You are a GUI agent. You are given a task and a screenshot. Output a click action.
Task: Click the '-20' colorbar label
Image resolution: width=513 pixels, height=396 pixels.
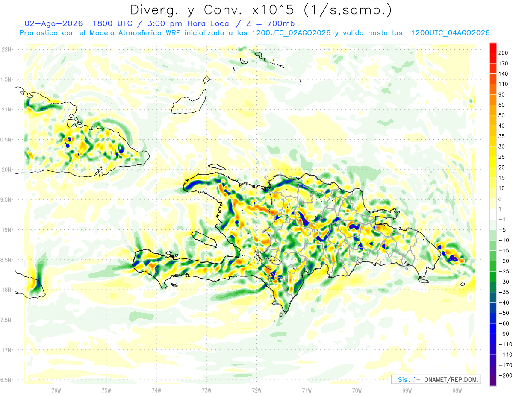[504, 261]
